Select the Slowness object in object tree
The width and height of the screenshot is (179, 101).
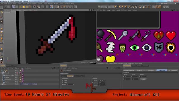click(8, 80)
